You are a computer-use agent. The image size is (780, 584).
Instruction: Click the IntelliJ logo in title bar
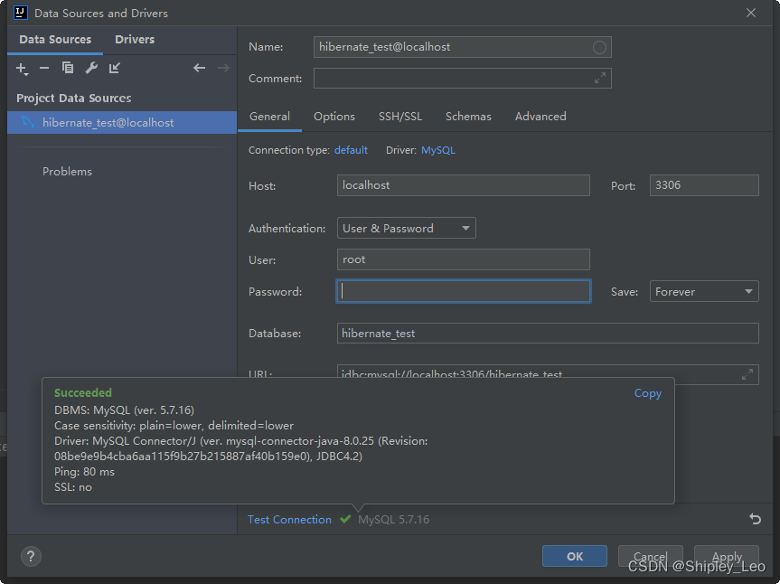tap(21, 13)
